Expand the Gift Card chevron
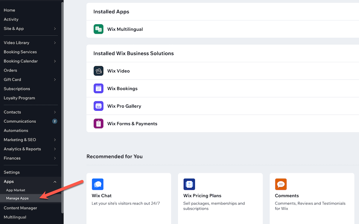 pos(55,80)
